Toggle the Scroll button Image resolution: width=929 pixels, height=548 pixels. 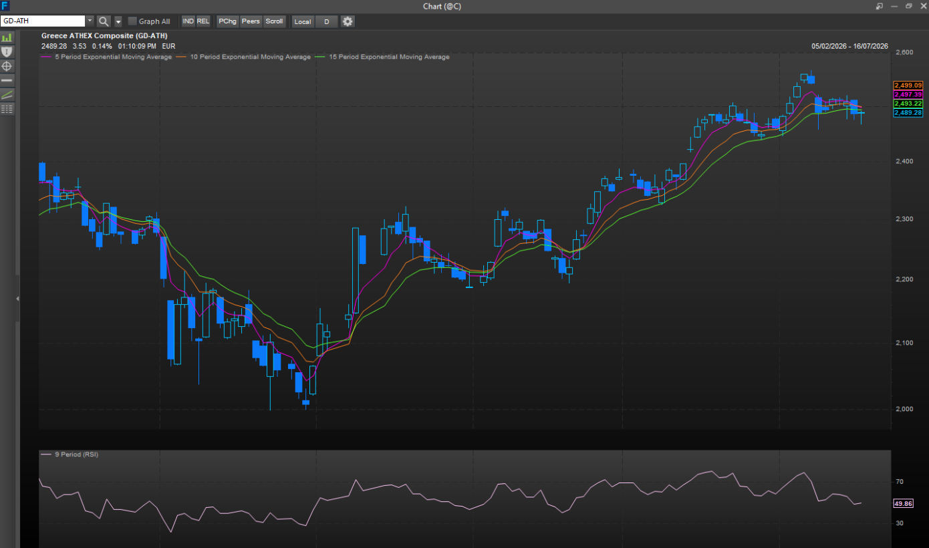(x=274, y=21)
